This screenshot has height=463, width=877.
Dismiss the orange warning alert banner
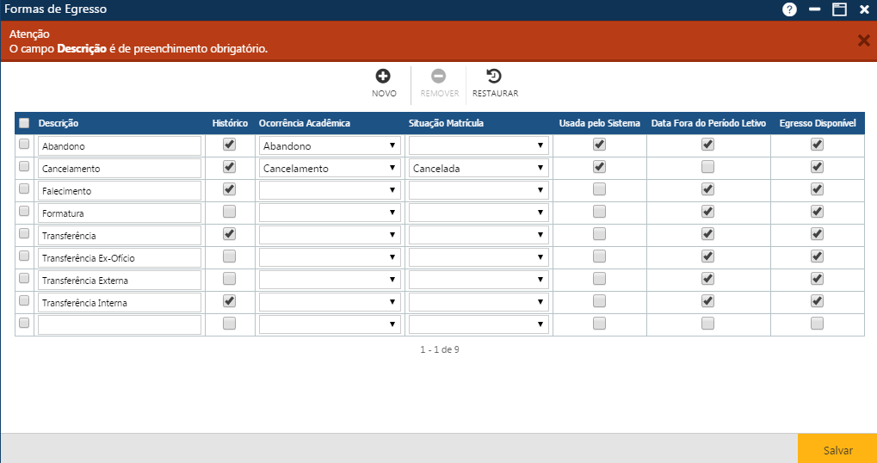click(863, 40)
